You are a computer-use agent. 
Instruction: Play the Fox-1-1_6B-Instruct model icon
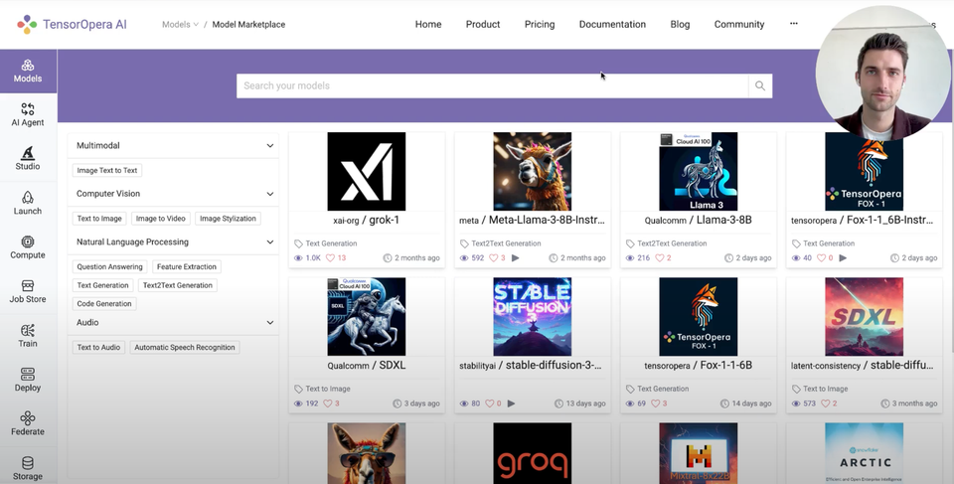click(843, 258)
